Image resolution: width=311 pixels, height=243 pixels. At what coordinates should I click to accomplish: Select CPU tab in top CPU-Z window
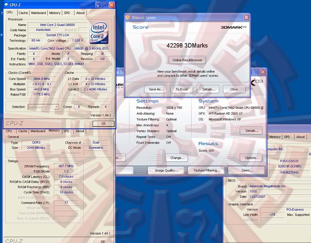(x=9, y=12)
